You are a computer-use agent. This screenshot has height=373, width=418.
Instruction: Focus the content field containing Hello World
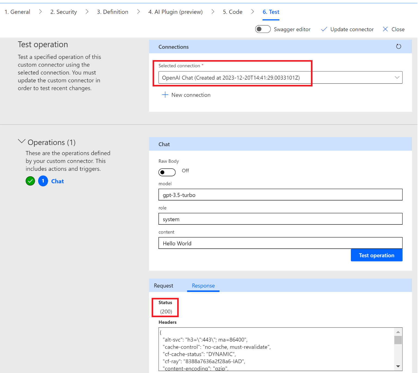coord(280,243)
